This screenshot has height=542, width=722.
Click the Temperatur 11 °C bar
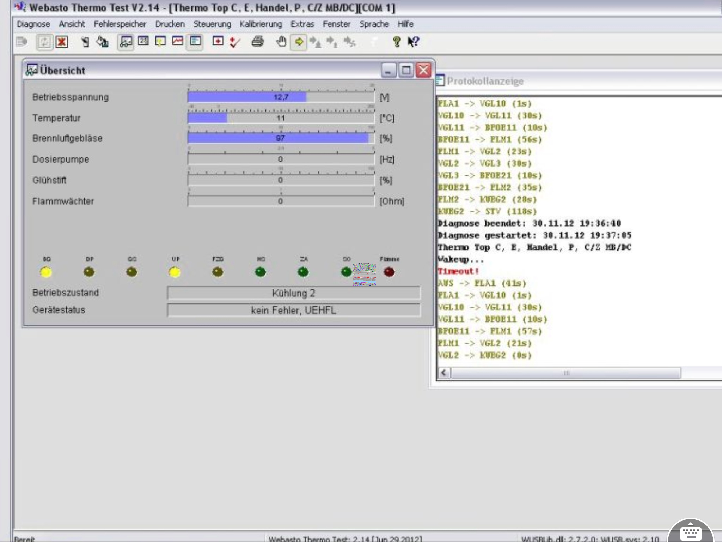281,118
